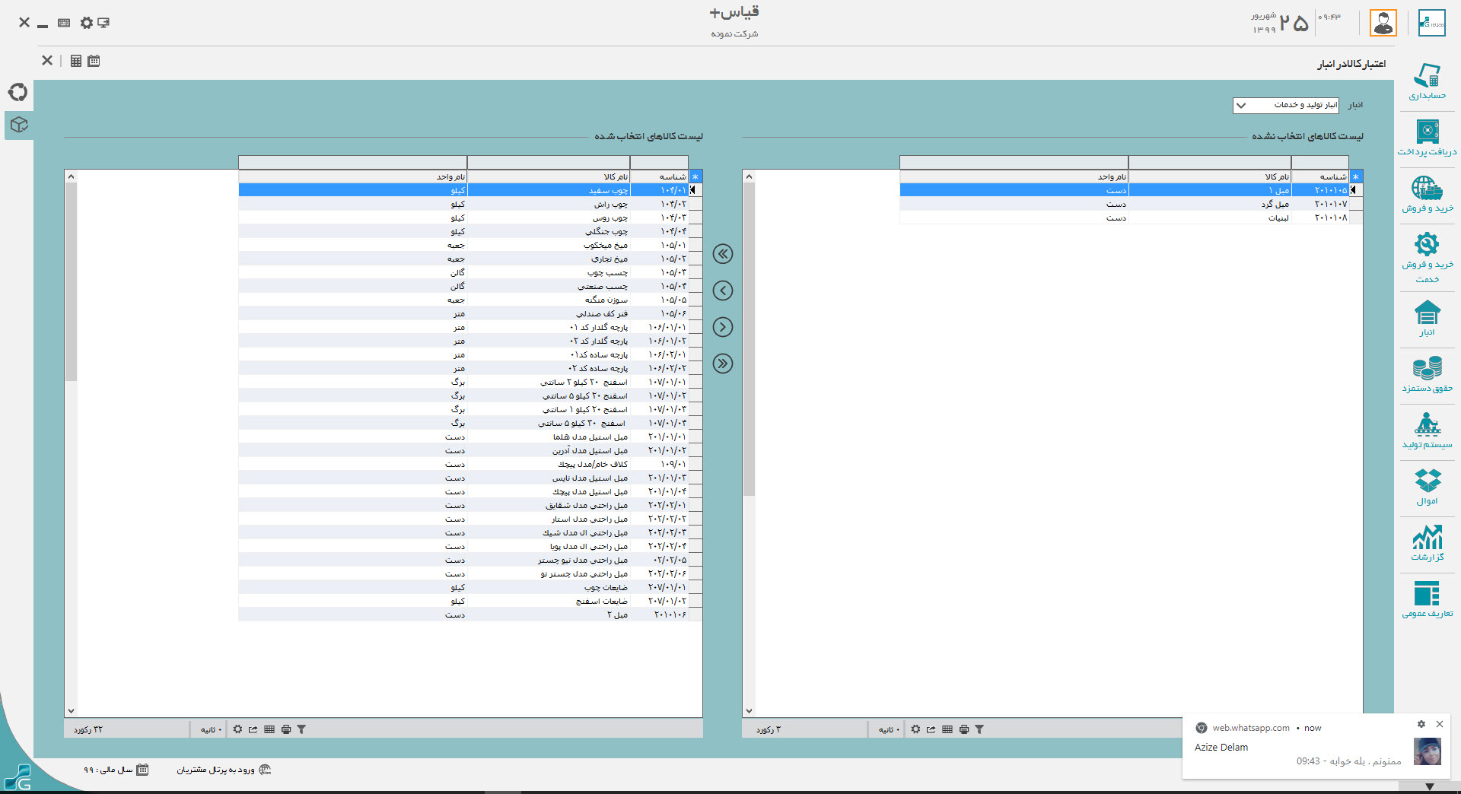Click the calendar icon in form toolbar
The height and width of the screenshot is (794, 1461).
(x=94, y=61)
